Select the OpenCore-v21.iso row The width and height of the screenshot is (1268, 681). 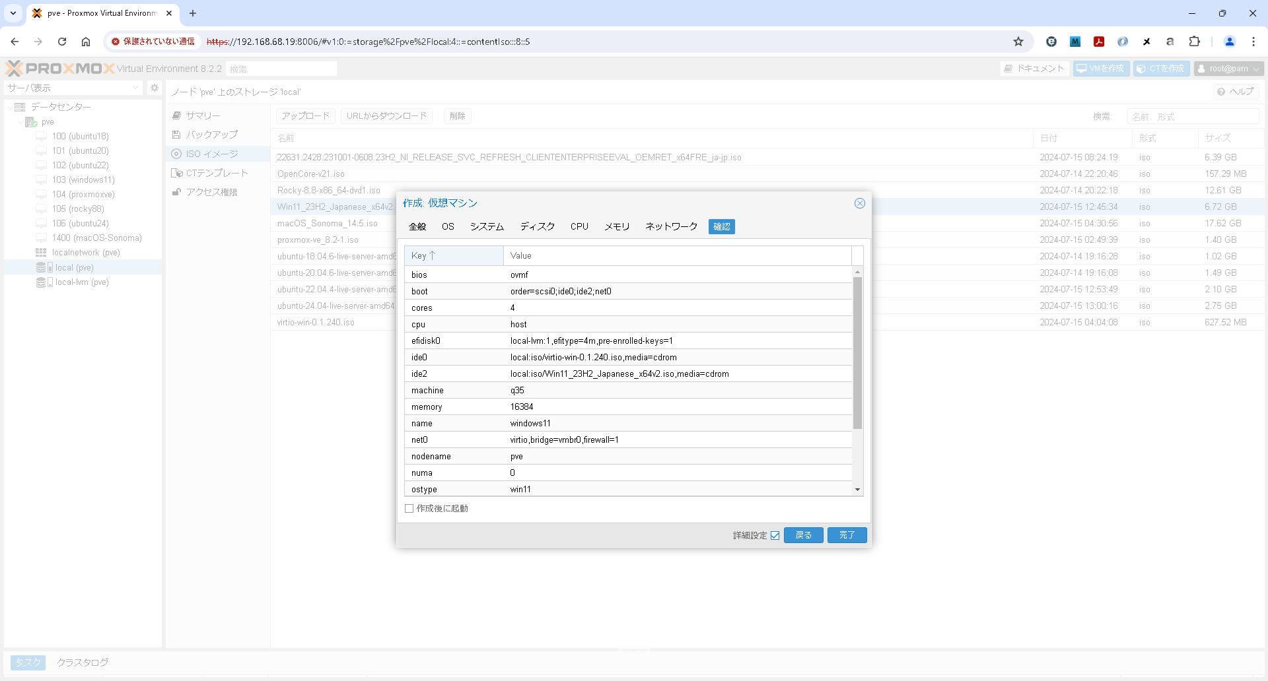pos(768,174)
